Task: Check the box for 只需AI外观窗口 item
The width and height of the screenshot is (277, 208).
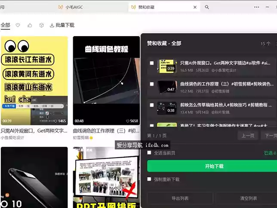Action: [152, 63]
